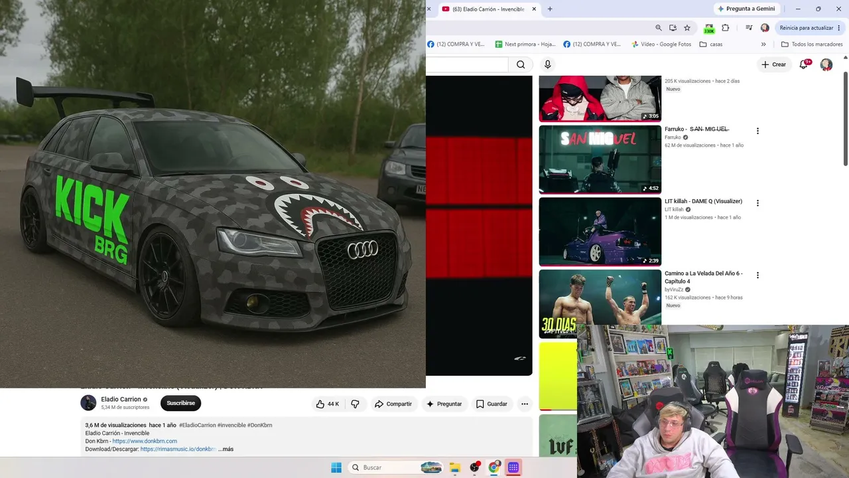Click the #DonKbrn hashtag
The image size is (849, 478).
[260, 426]
